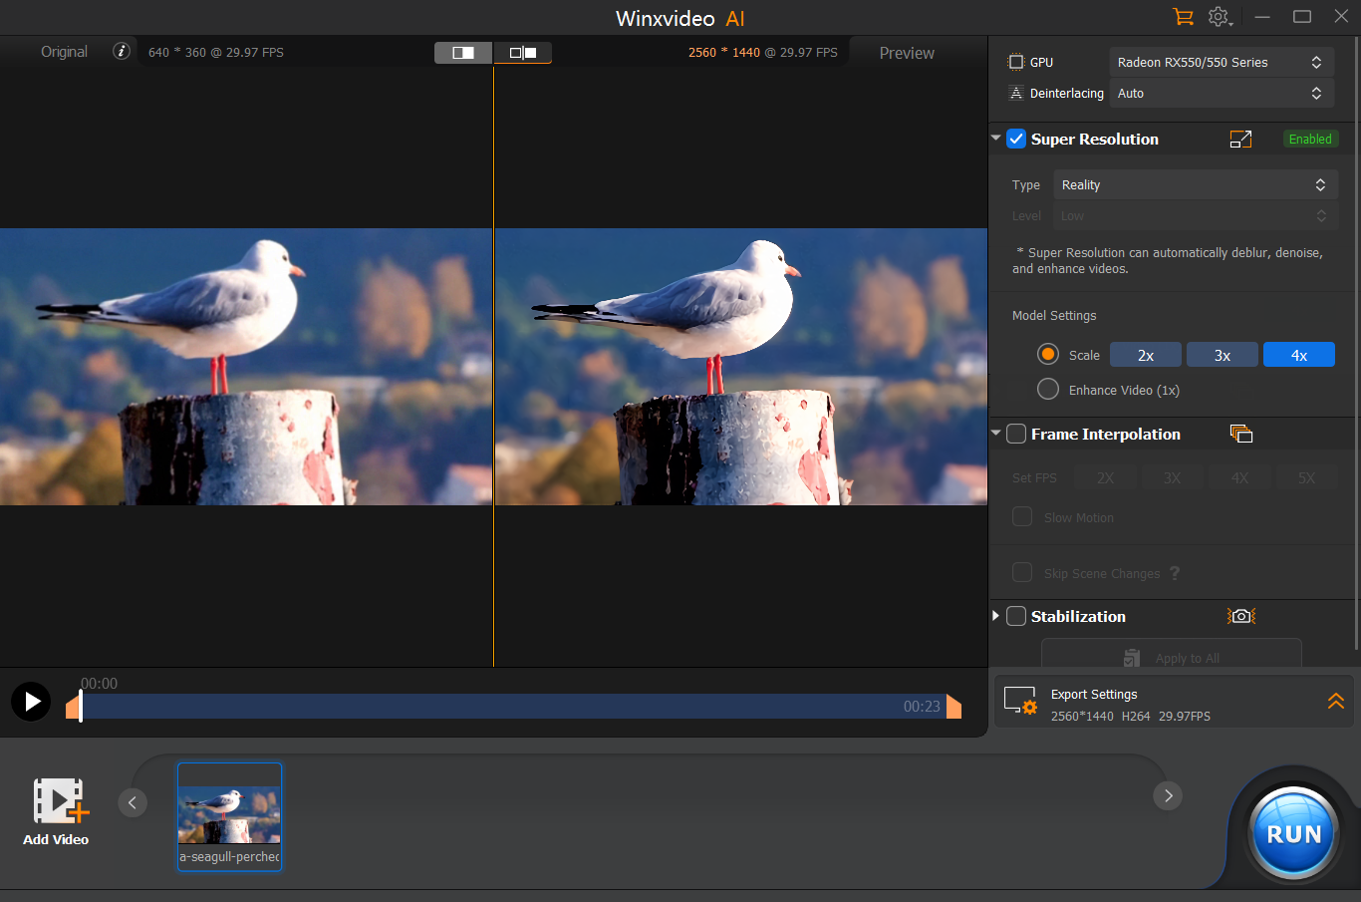This screenshot has height=902, width=1361.
Task: Select the 2x scale option
Action: (x=1146, y=356)
